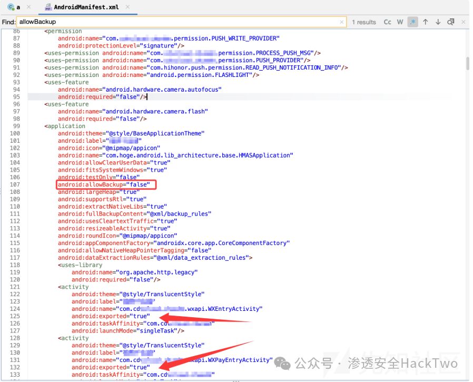Click the vertical scrollbar thumb
Viewport: 473px width, 382px height.
(x=468, y=63)
